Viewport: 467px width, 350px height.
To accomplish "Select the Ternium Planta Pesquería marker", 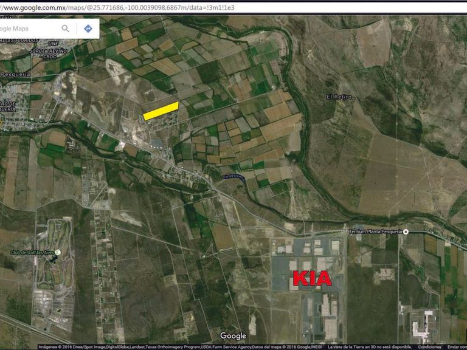I will [x=406, y=232].
